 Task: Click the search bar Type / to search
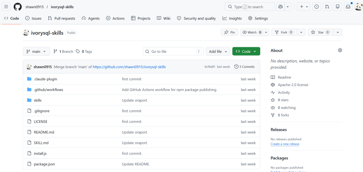coord(249,7)
